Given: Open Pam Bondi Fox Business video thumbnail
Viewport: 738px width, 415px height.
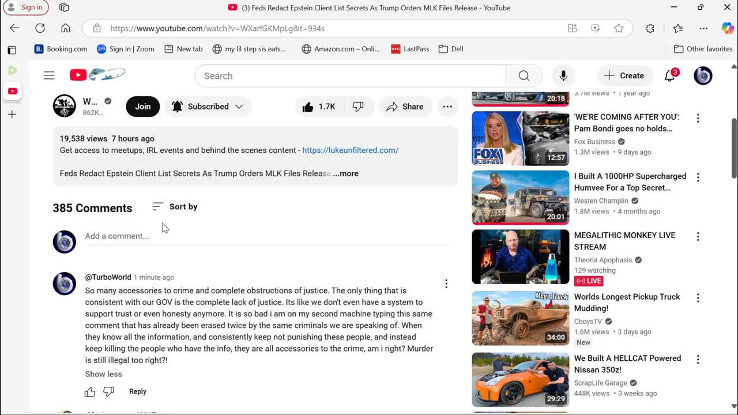Looking at the screenshot, I should 521,138.
